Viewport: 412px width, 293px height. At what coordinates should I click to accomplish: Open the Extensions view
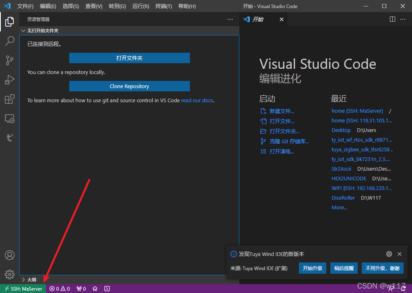[x=10, y=99]
